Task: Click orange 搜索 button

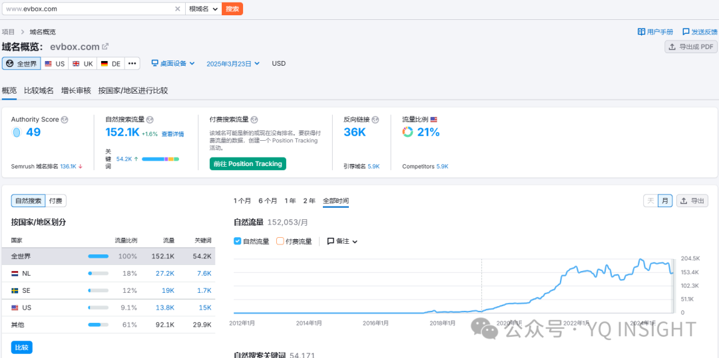Action: click(232, 9)
